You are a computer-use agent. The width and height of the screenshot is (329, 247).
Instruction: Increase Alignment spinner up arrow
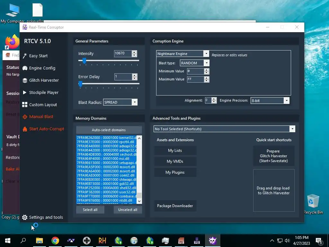tap(214, 99)
